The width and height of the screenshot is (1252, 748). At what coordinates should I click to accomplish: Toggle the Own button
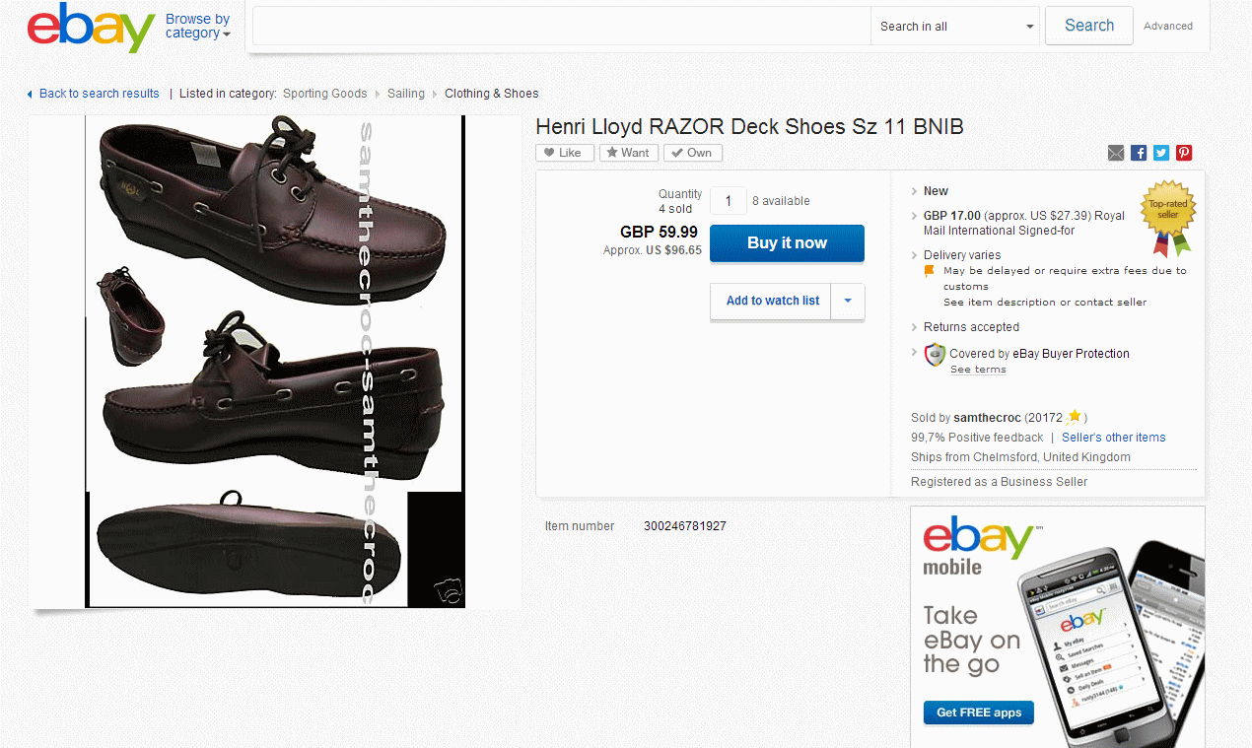692,153
